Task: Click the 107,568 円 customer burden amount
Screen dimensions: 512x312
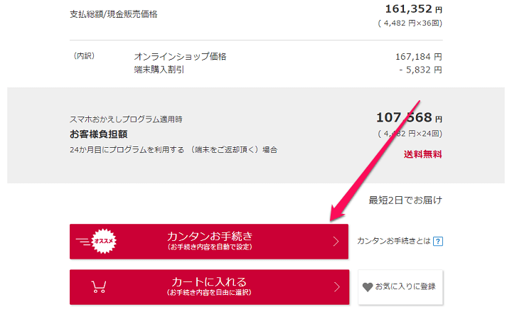Action: tap(409, 117)
